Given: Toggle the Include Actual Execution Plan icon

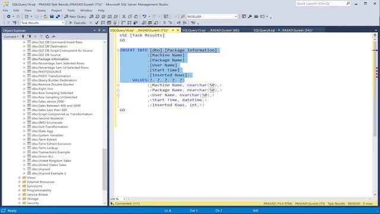Looking at the screenshot, I should tap(123, 23).
